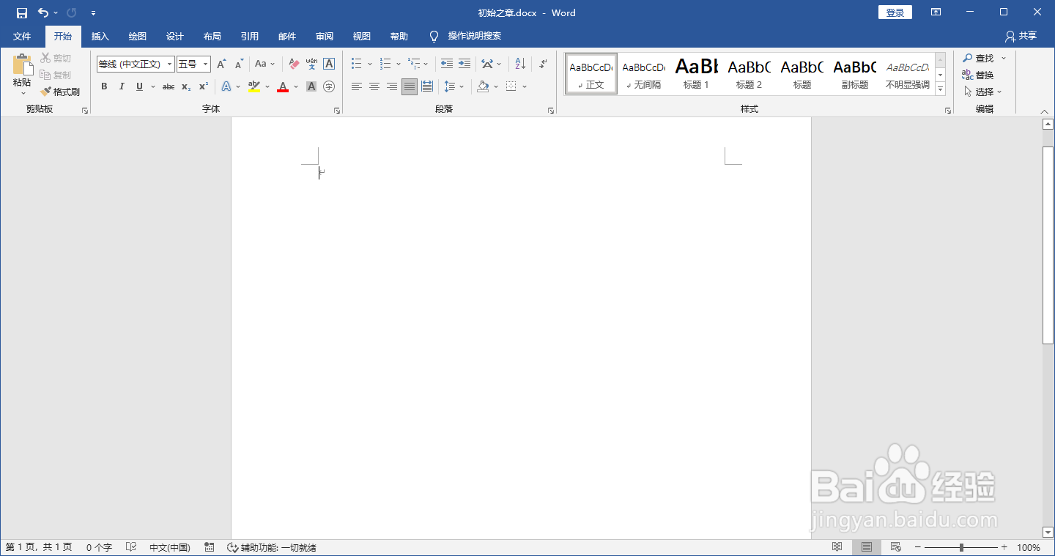
Task: Center align the paragraph
Action: [374, 86]
